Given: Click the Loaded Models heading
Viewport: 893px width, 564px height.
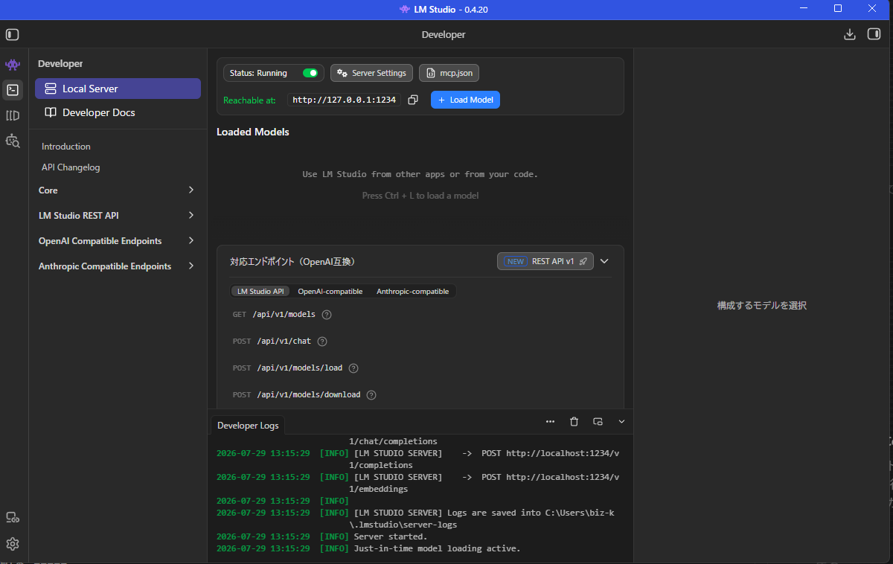Looking at the screenshot, I should coord(253,132).
